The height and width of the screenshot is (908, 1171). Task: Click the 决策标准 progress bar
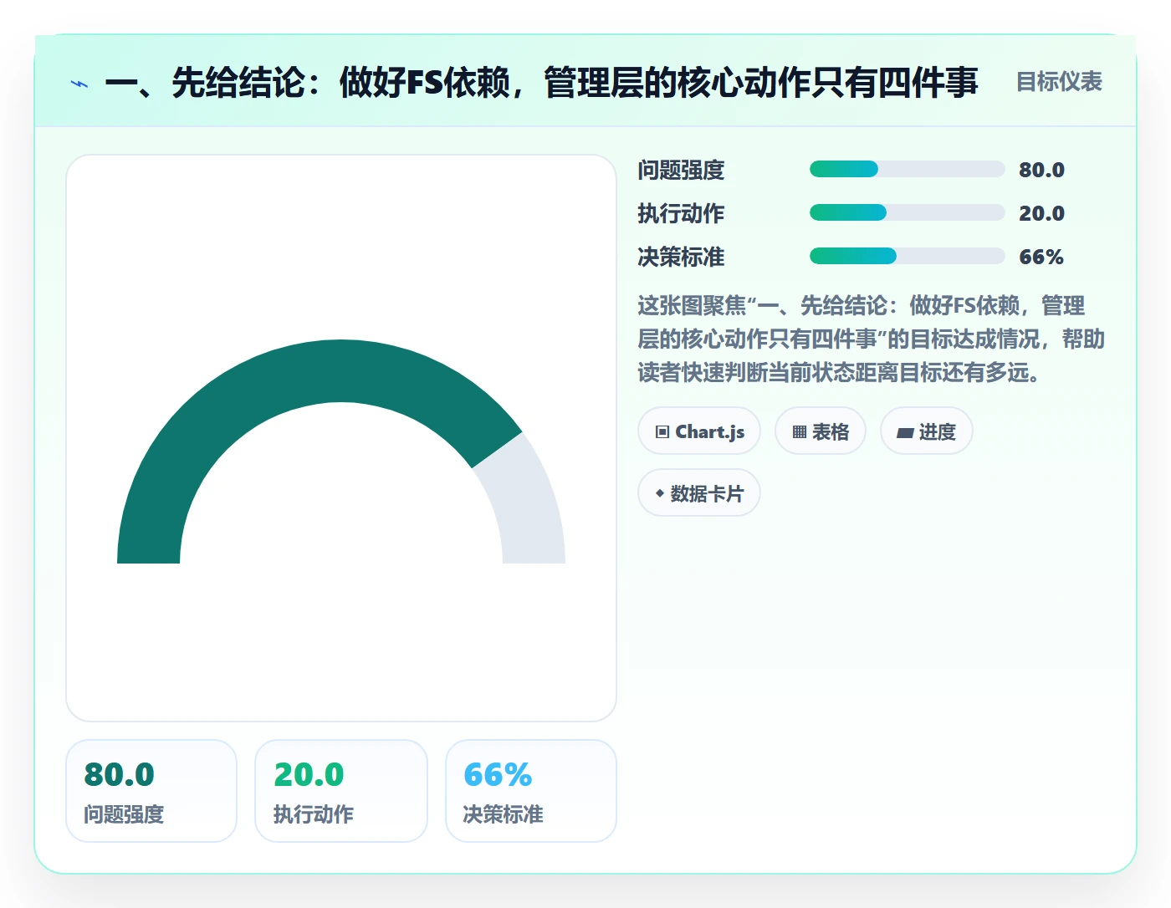pos(907,256)
